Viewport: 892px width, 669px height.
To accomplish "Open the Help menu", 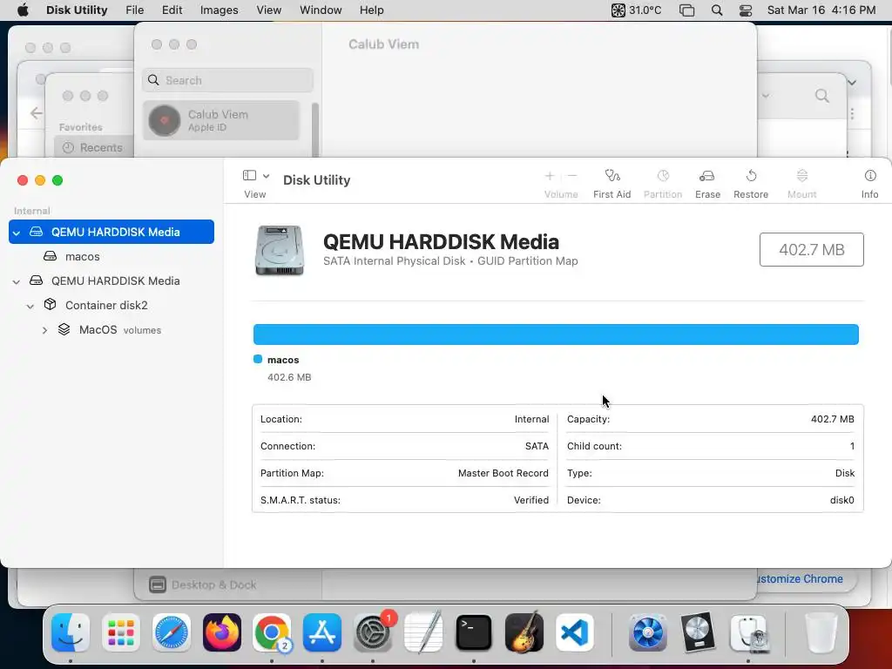I will pos(371,10).
